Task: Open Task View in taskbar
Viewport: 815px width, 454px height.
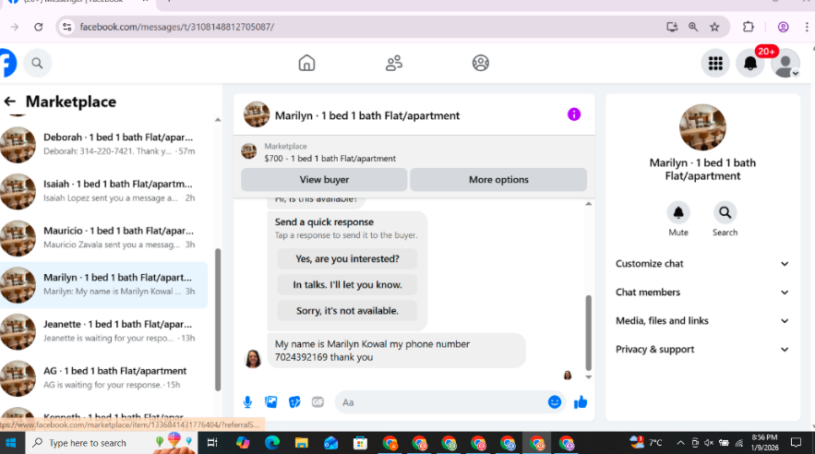Action: pos(212,443)
